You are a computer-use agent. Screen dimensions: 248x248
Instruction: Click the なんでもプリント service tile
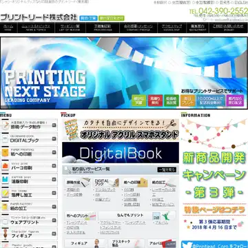click(x=137, y=216)
